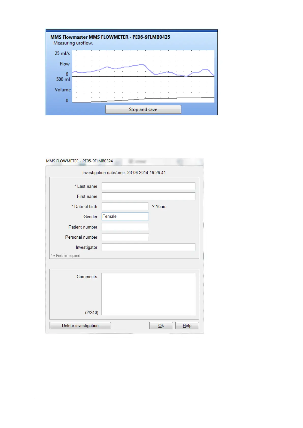Screen dimensions: 303x428
Task: Select the Date of birth field
Action: pos(125,206)
